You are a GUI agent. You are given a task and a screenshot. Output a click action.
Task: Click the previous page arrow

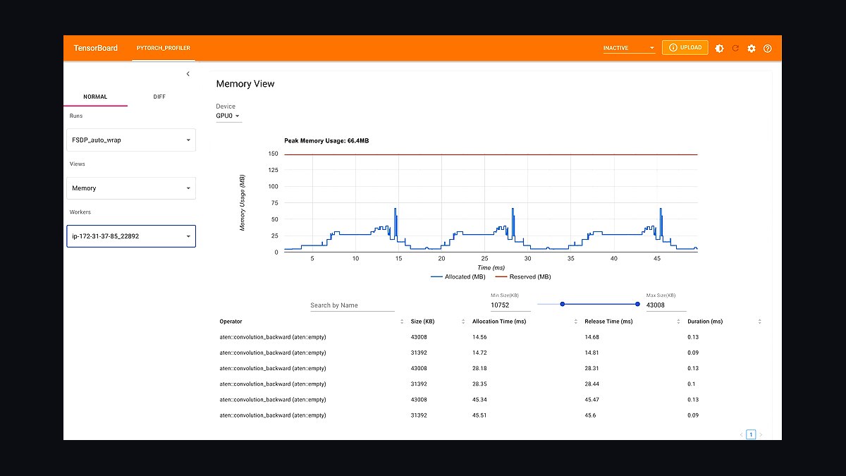pyautogui.click(x=741, y=434)
